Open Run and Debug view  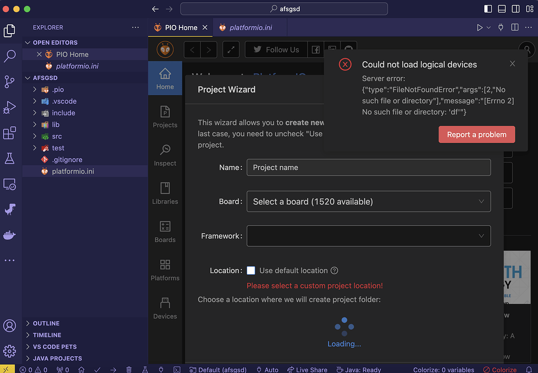point(9,107)
